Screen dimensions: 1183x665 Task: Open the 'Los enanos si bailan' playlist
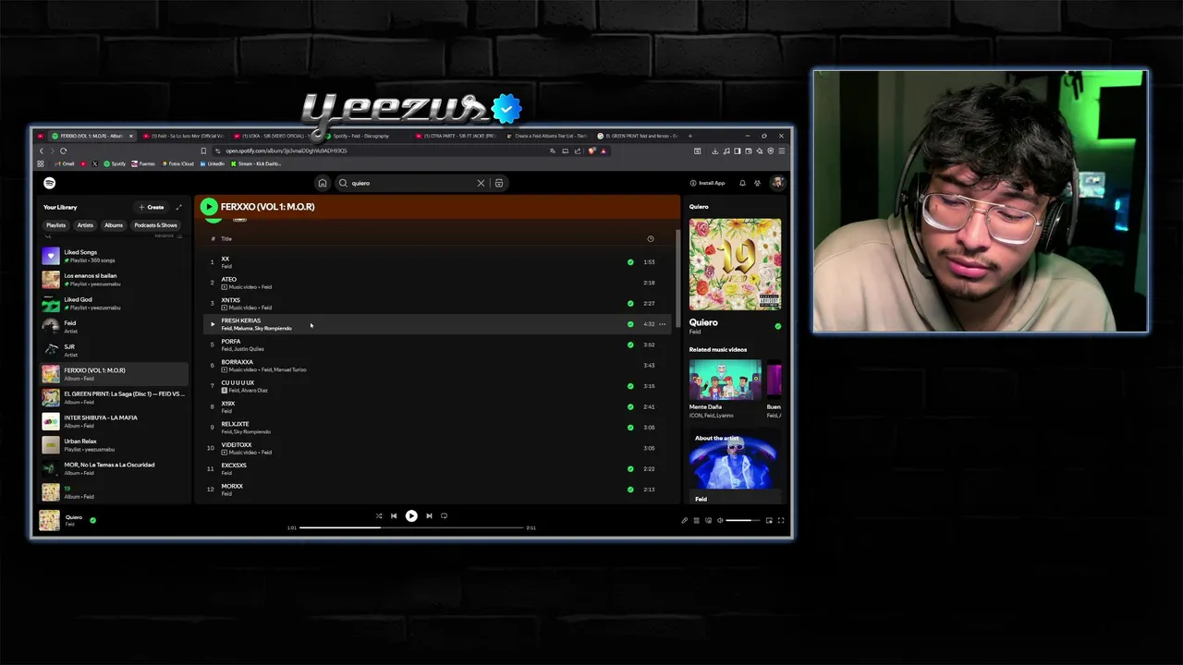(x=115, y=279)
